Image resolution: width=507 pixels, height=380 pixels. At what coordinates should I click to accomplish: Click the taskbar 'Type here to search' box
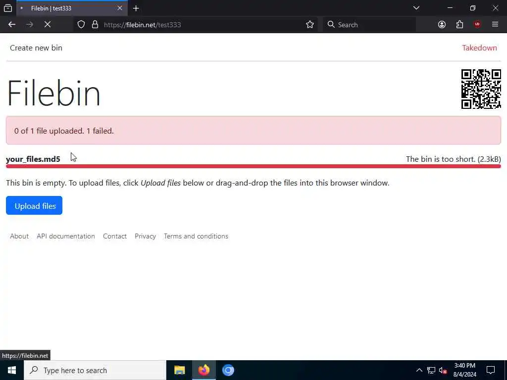[95, 370]
